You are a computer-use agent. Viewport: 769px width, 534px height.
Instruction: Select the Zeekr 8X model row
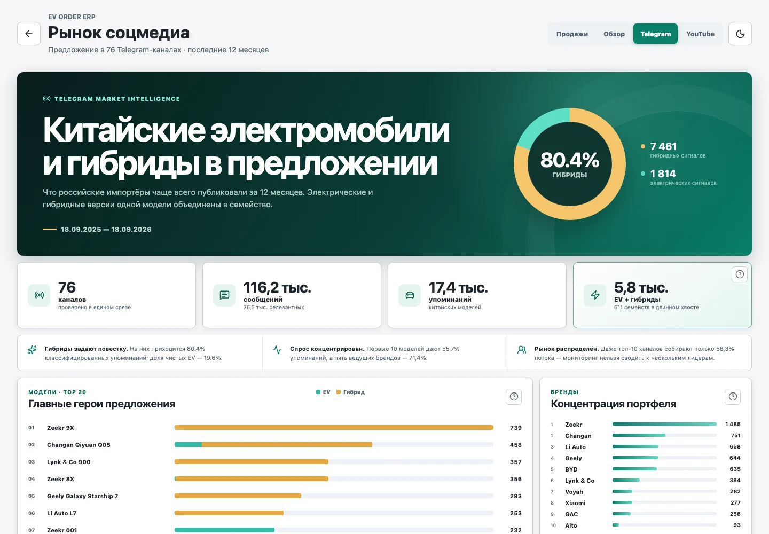[x=275, y=479]
